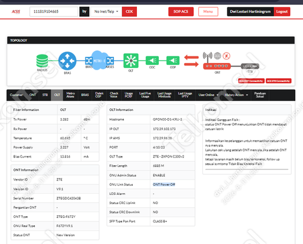The height and width of the screenshot is (244, 303).
Task: Click the Hostname value GPON00-D1-KRU-3
Action: pyautogui.click(x=167, y=119)
